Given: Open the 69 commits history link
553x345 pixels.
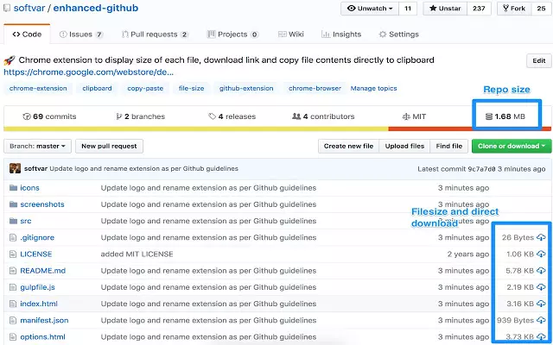Looking at the screenshot, I should [49, 116].
